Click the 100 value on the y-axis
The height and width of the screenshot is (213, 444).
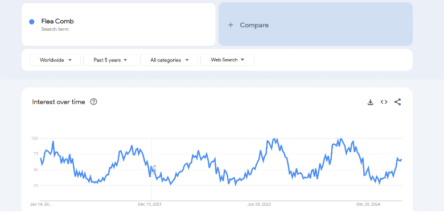click(35, 138)
